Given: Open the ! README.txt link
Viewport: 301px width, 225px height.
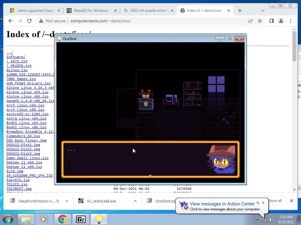Looking at the screenshot, I should [x=19, y=66].
